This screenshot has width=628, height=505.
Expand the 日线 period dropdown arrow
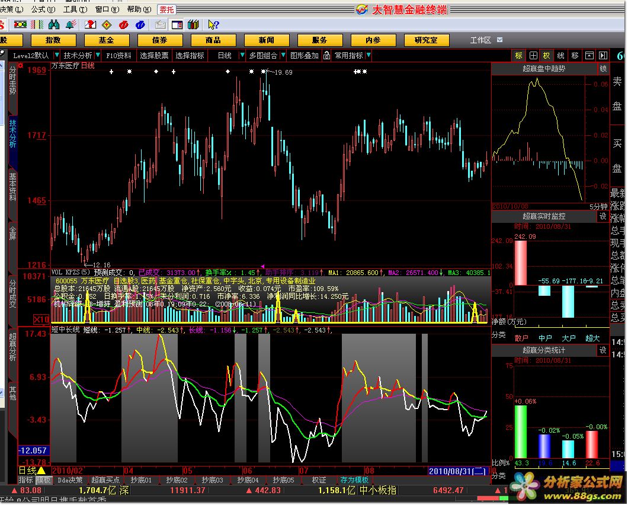click(x=242, y=55)
